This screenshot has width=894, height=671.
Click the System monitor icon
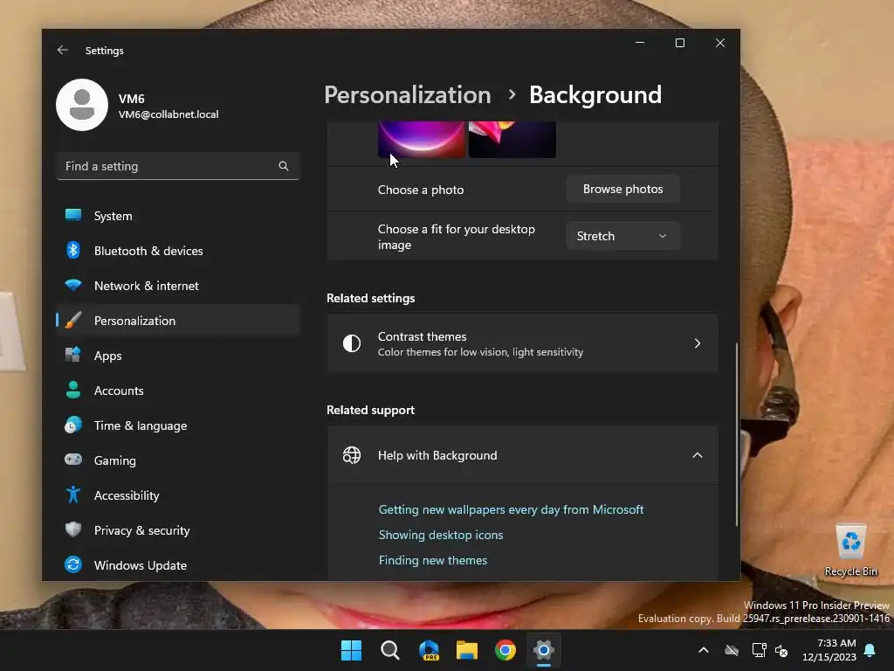(73, 215)
